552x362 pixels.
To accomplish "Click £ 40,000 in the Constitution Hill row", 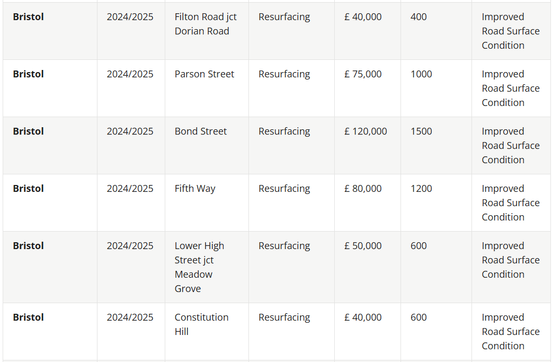I will pyautogui.click(x=363, y=317).
